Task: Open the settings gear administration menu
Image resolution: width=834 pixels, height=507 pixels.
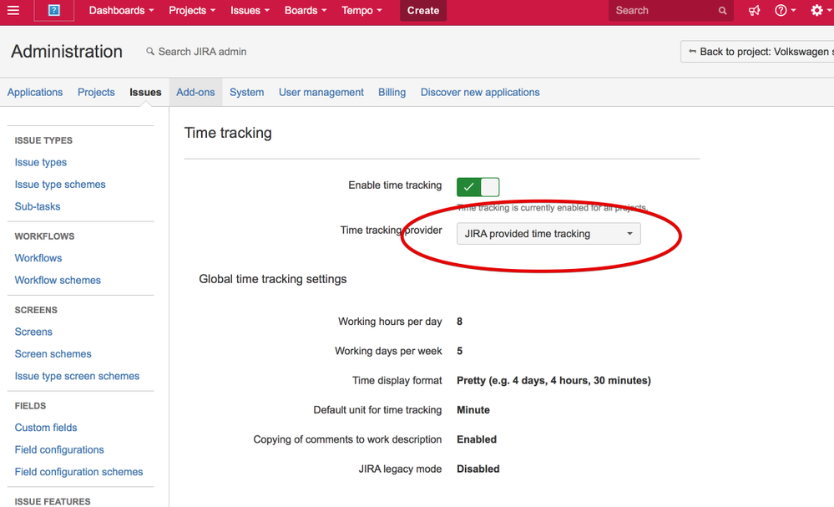Action: [820, 11]
